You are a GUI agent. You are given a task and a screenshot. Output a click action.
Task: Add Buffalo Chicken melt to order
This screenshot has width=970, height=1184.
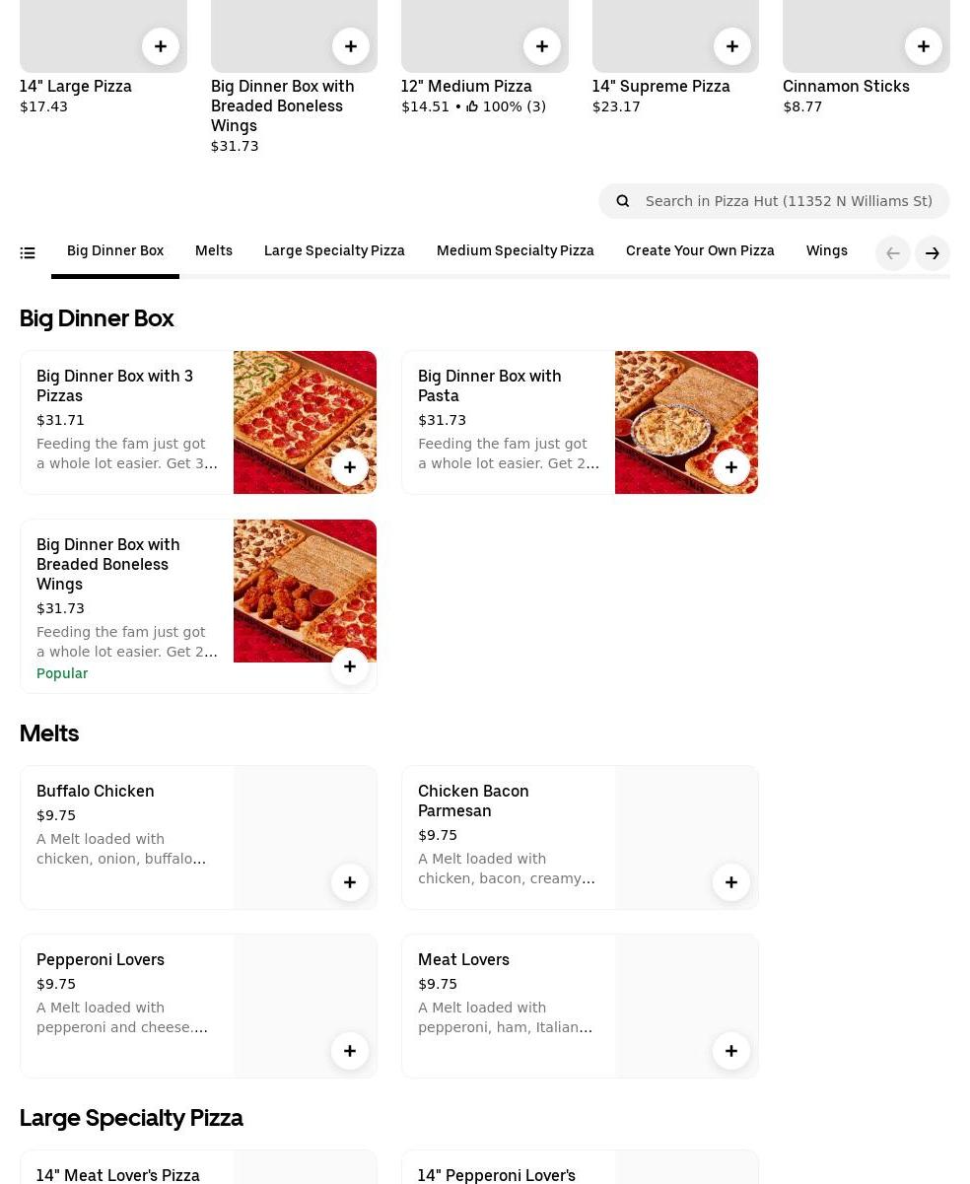pyautogui.click(x=350, y=882)
